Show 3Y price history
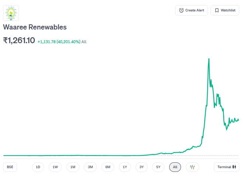 141,167
